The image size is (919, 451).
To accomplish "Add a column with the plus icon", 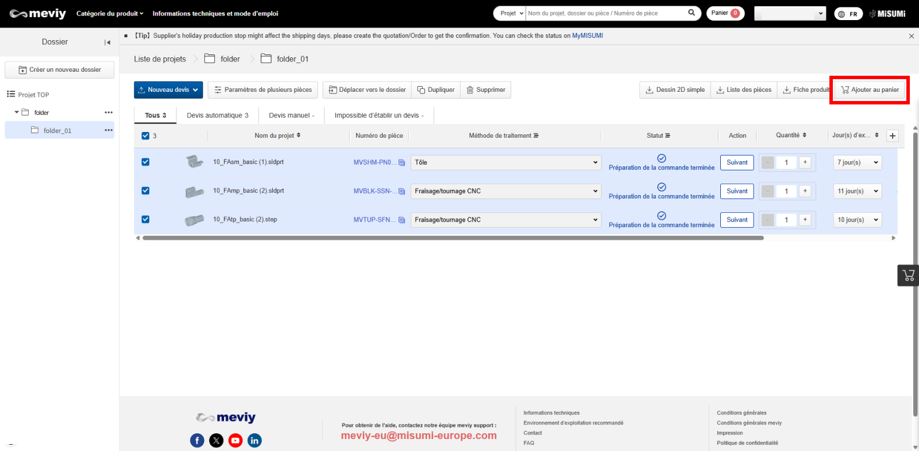I will coord(893,136).
